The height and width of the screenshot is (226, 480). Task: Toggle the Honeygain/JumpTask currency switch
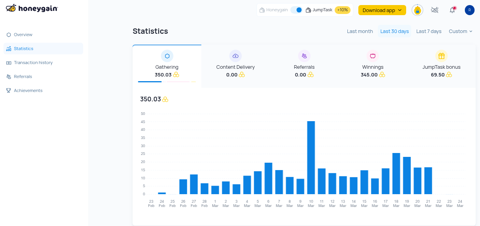coord(297,9)
